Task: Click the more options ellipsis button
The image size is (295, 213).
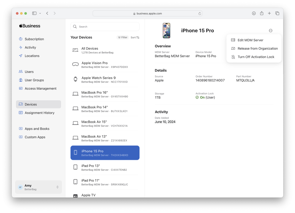Action: tap(271, 31)
